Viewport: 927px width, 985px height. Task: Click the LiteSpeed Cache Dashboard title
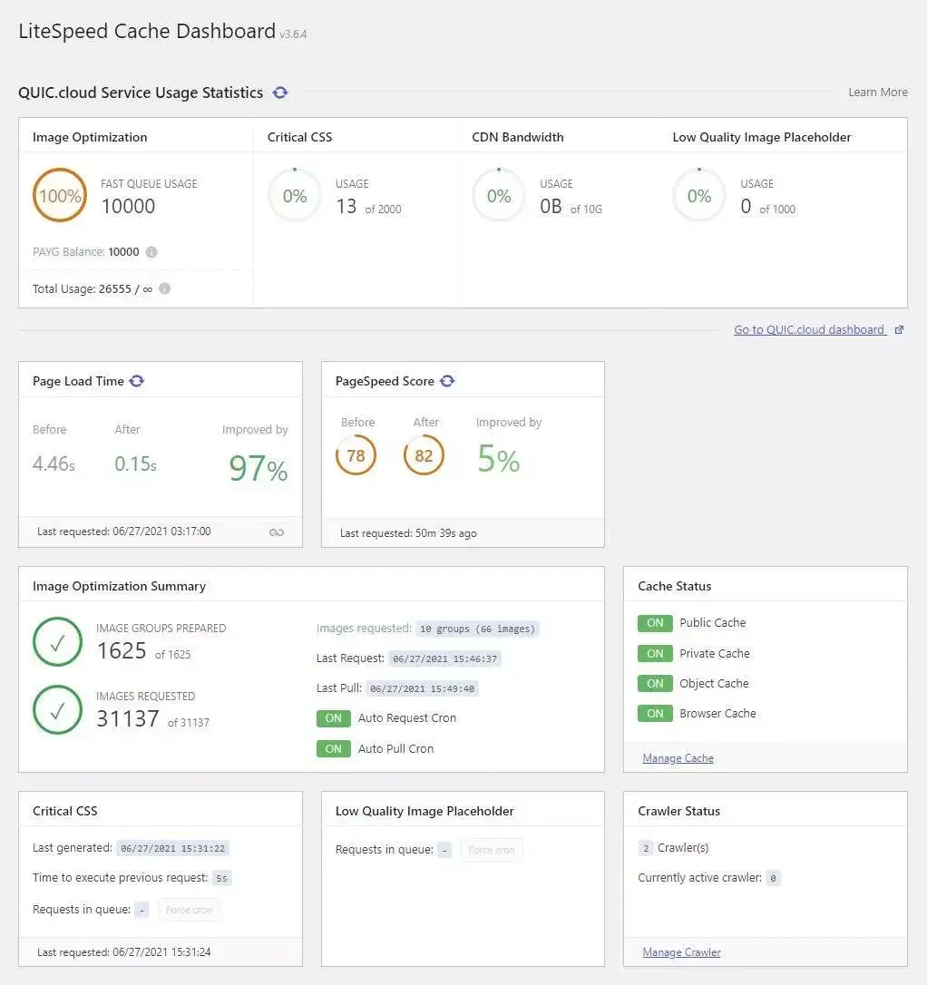[x=147, y=31]
